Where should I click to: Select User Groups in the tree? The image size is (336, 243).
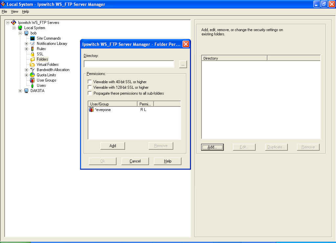47,80
